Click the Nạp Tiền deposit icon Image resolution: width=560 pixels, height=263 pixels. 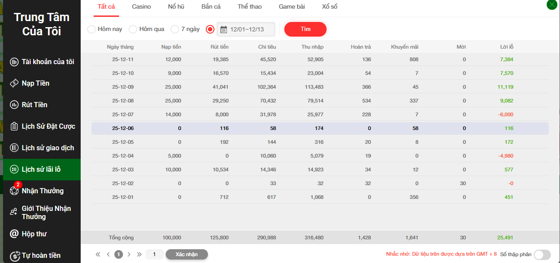14,84
